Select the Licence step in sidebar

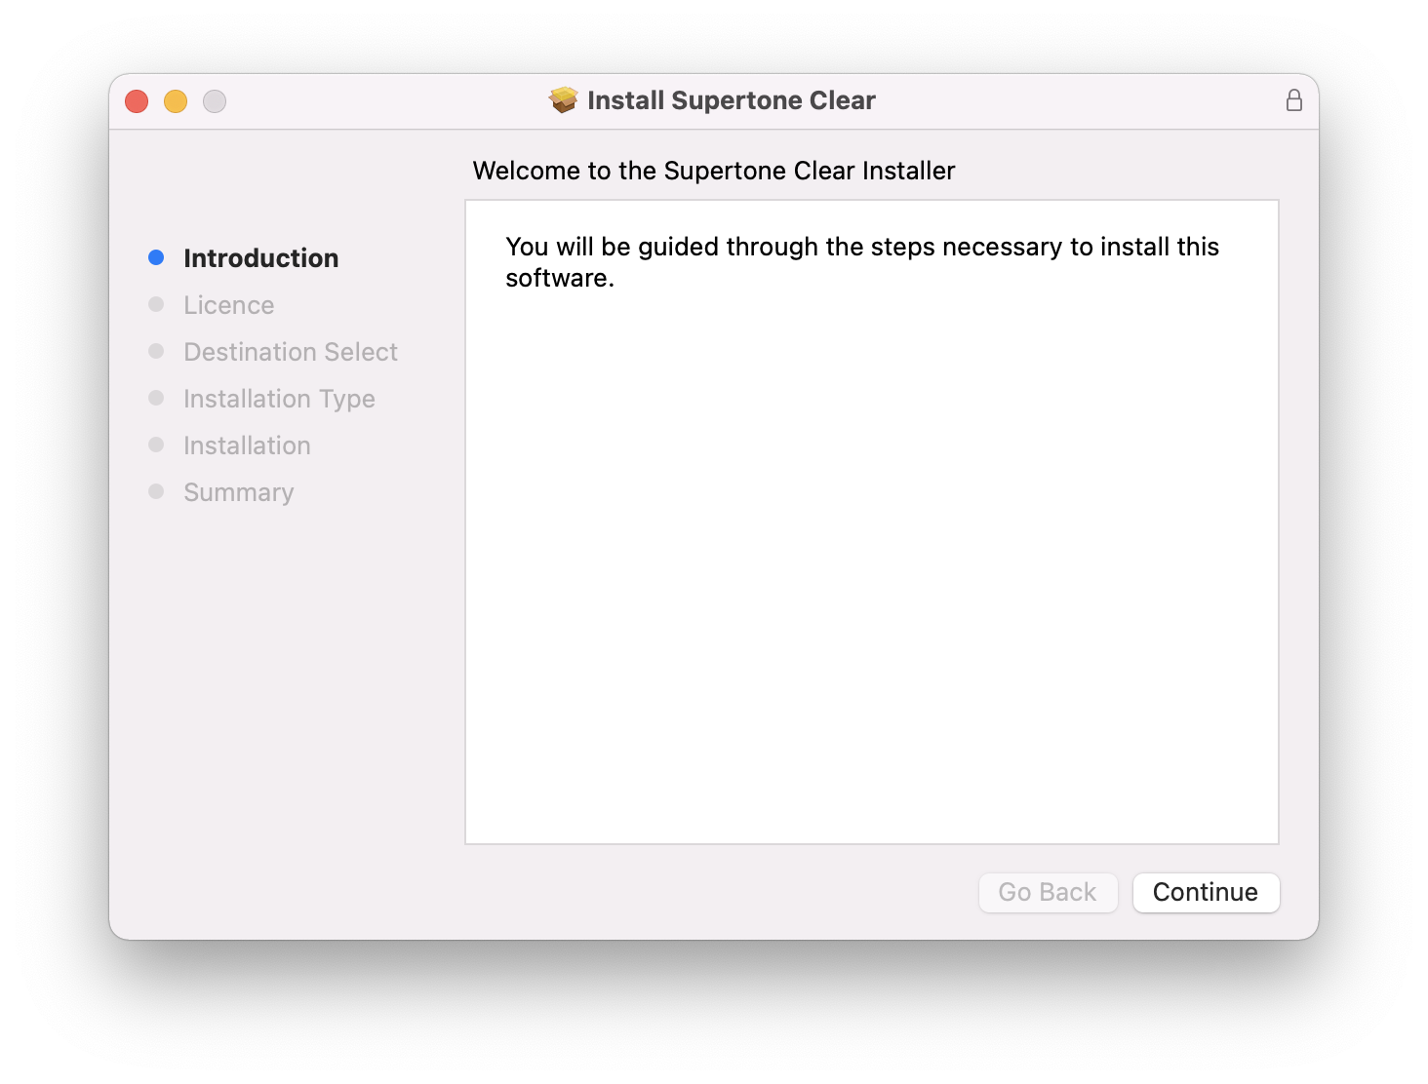pyautogui.click(x=228, y=305)
